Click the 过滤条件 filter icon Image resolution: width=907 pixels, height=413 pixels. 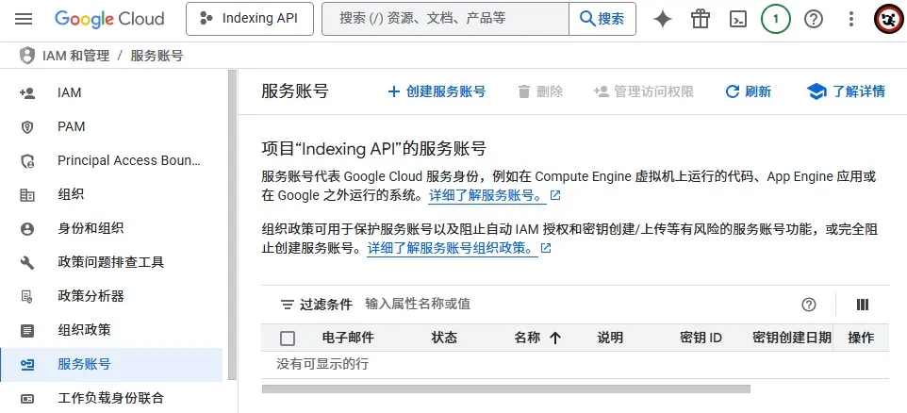[287, 305]
